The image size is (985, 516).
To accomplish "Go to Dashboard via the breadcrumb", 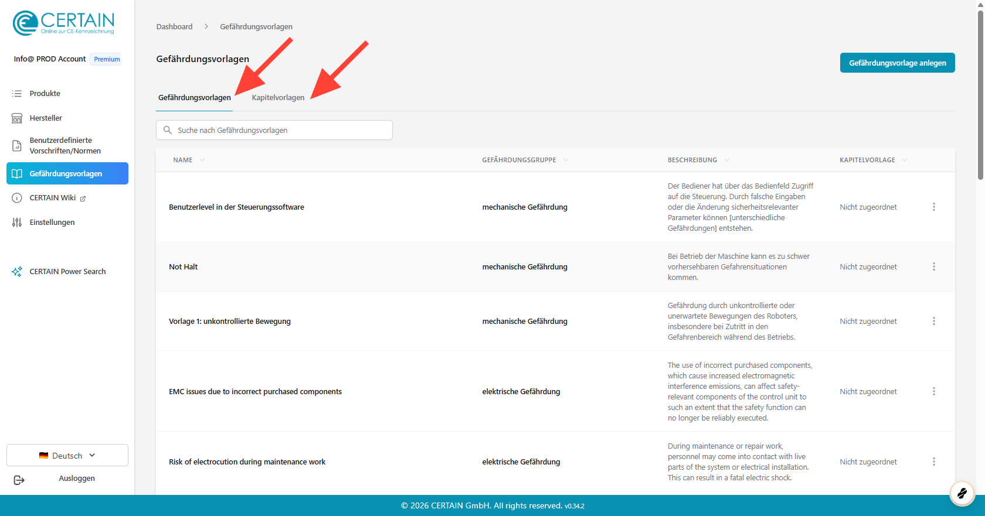I will tap(175, 27).
